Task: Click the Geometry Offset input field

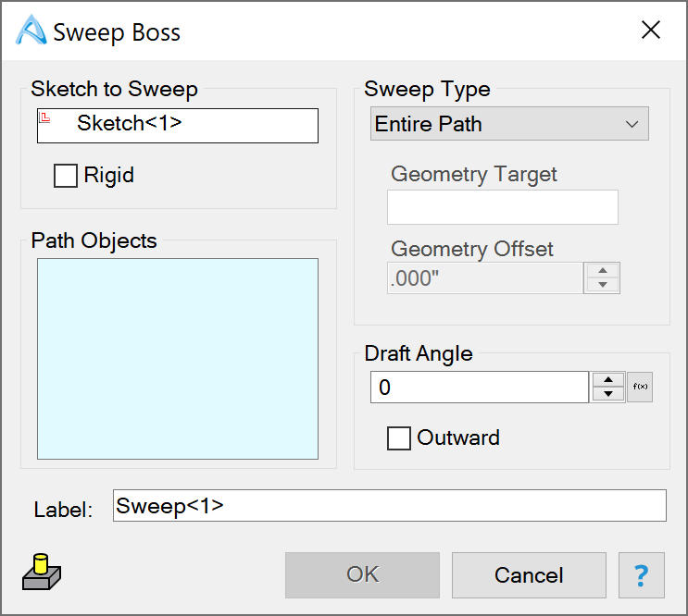Action: (485, 278)
